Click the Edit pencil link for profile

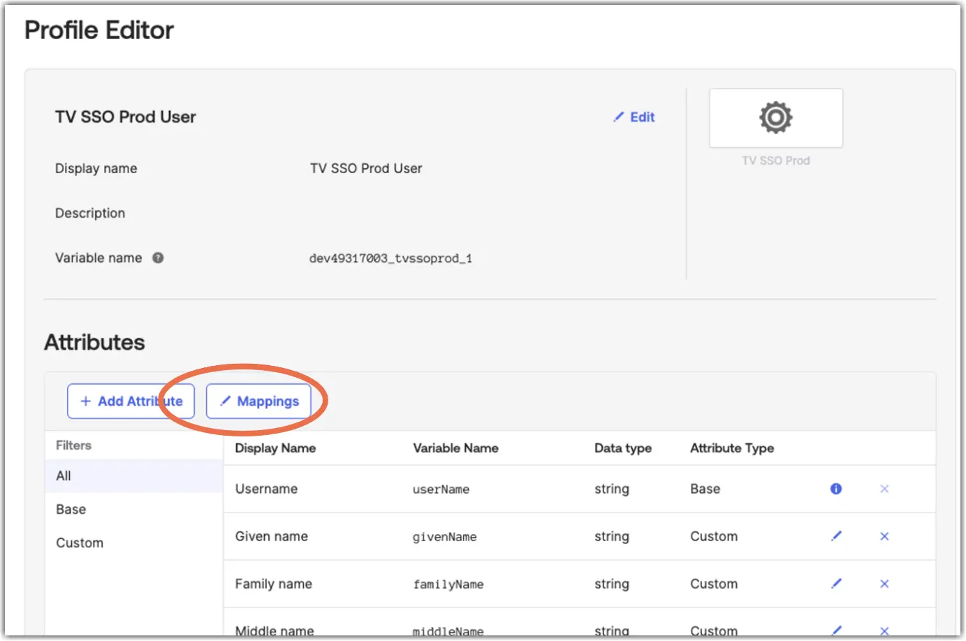pos(634,117)
